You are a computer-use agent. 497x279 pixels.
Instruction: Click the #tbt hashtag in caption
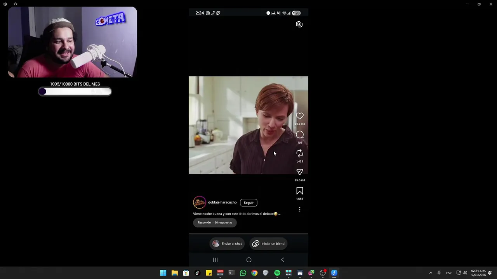pyautogui.click(x=242, y=214)
